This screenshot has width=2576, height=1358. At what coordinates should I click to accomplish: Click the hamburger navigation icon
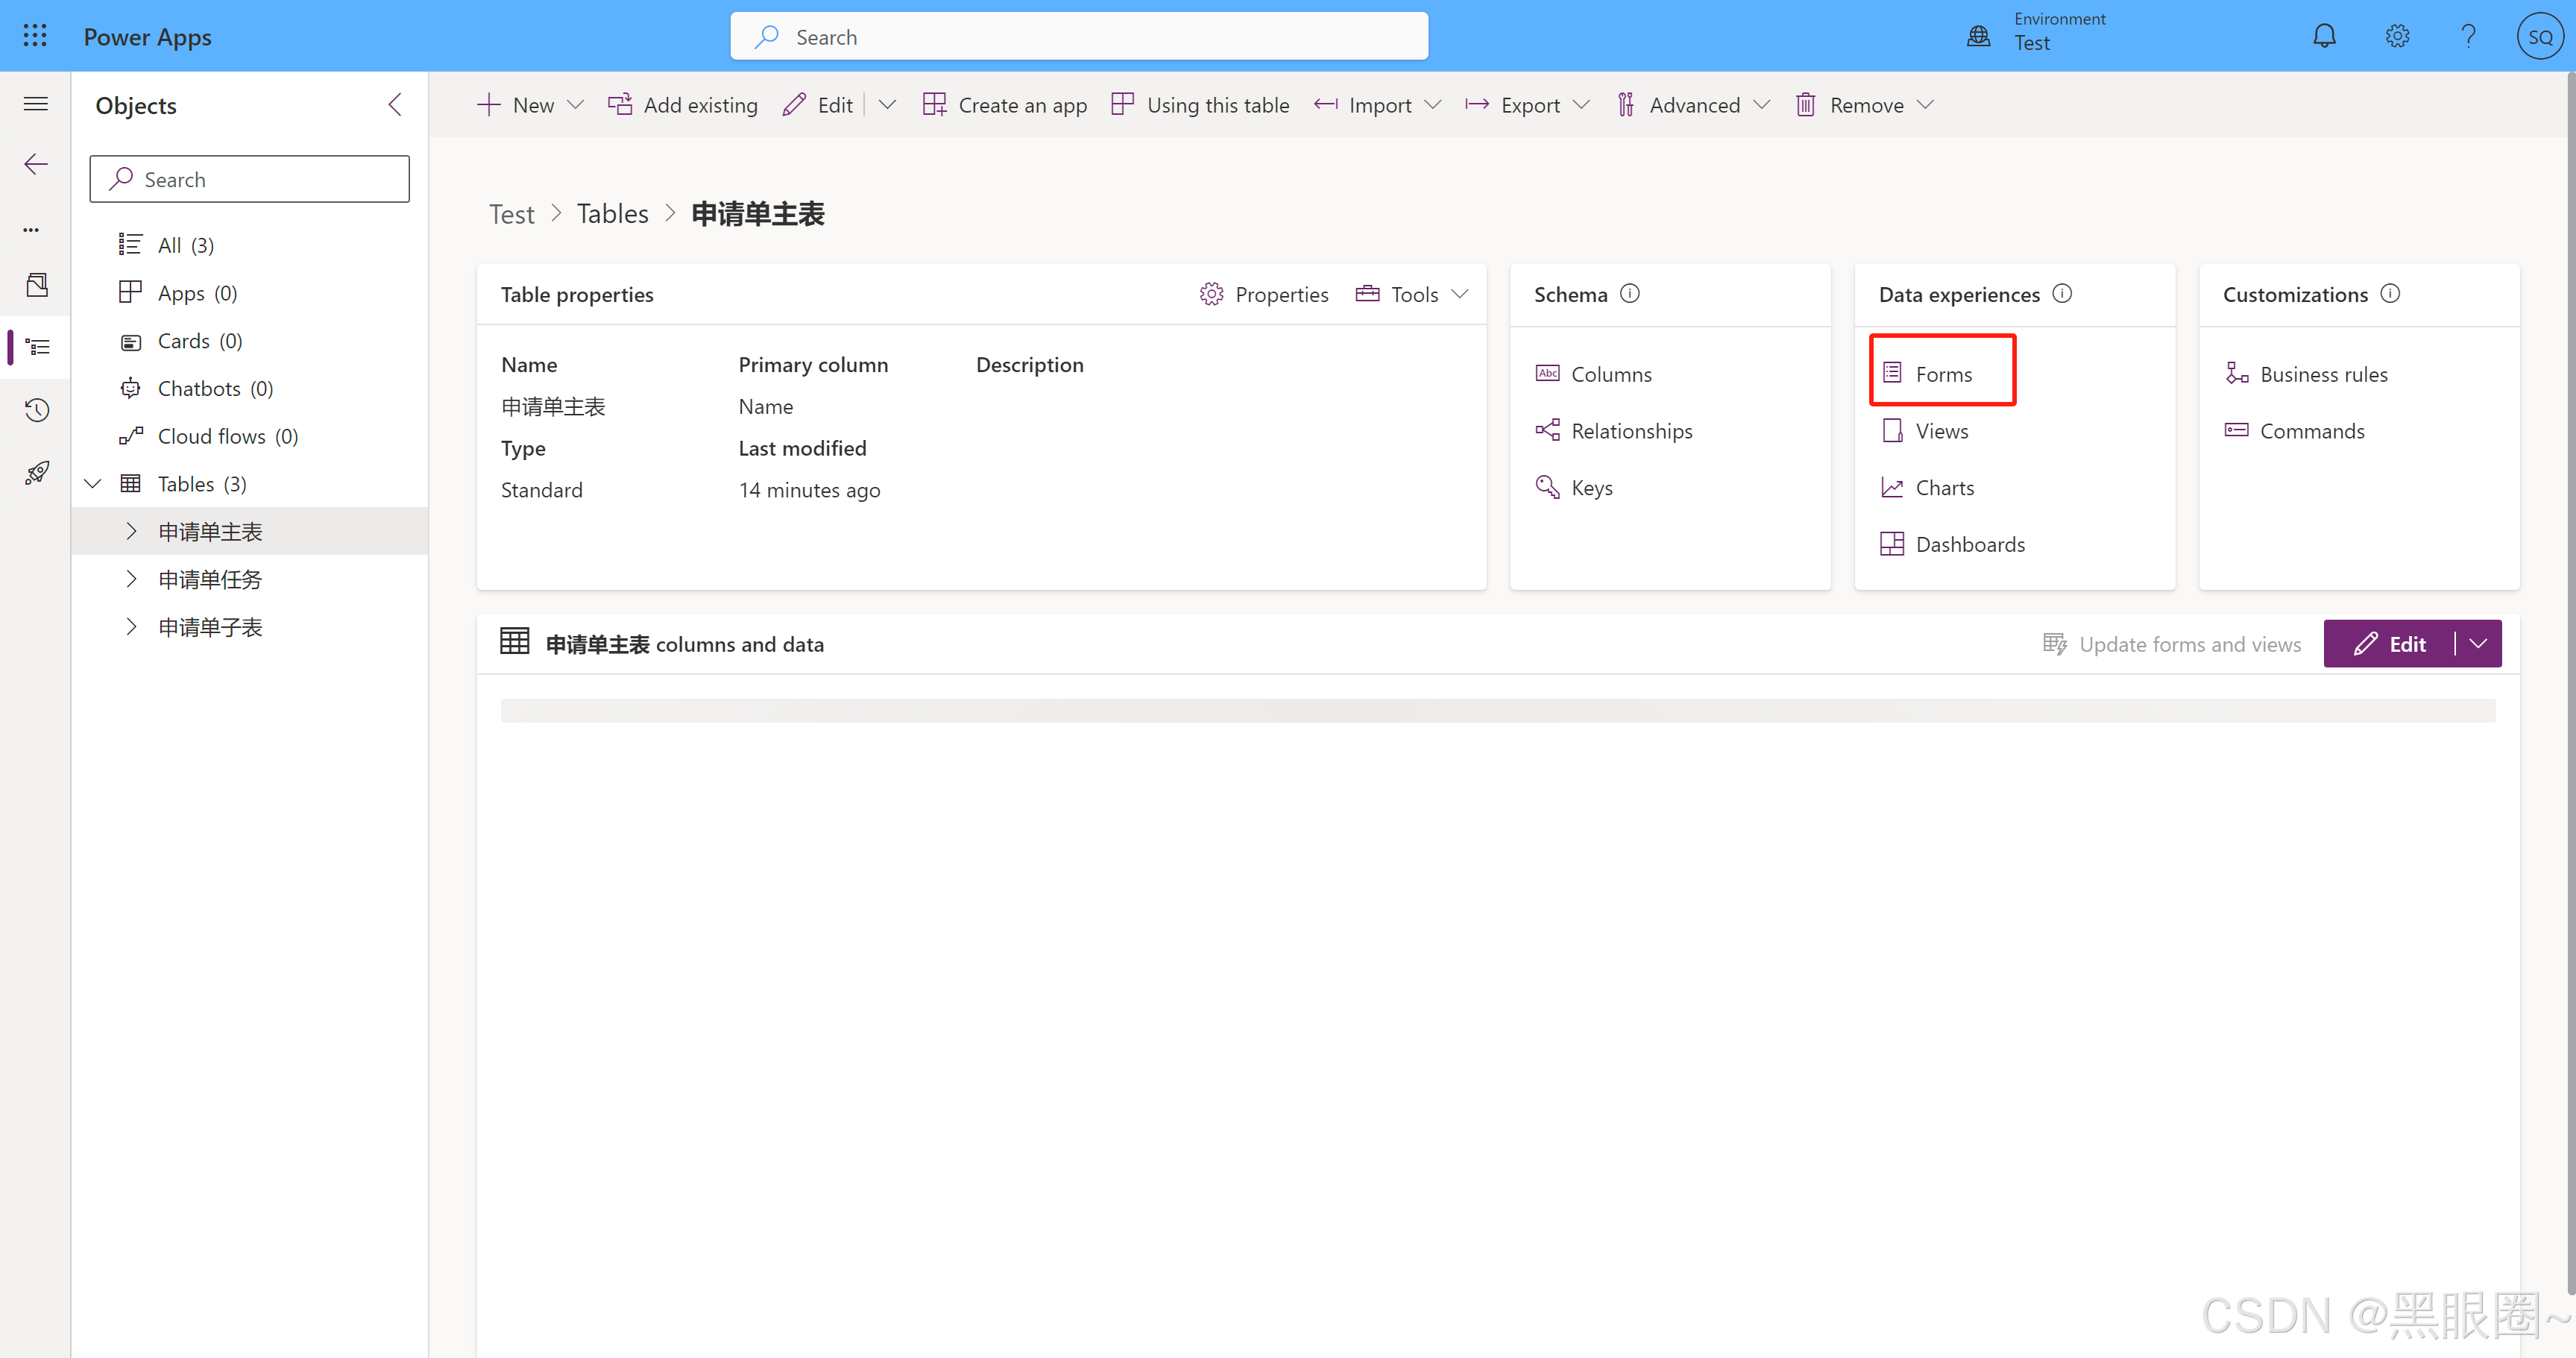click(35, 103)
